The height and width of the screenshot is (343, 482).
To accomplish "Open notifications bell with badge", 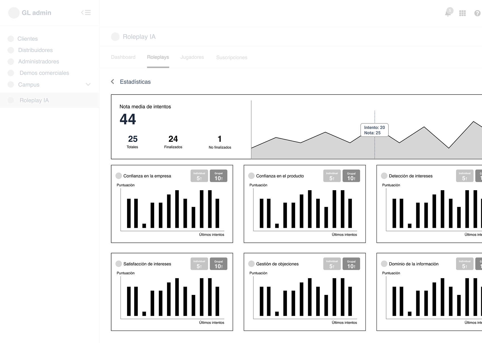I will 449,12.
